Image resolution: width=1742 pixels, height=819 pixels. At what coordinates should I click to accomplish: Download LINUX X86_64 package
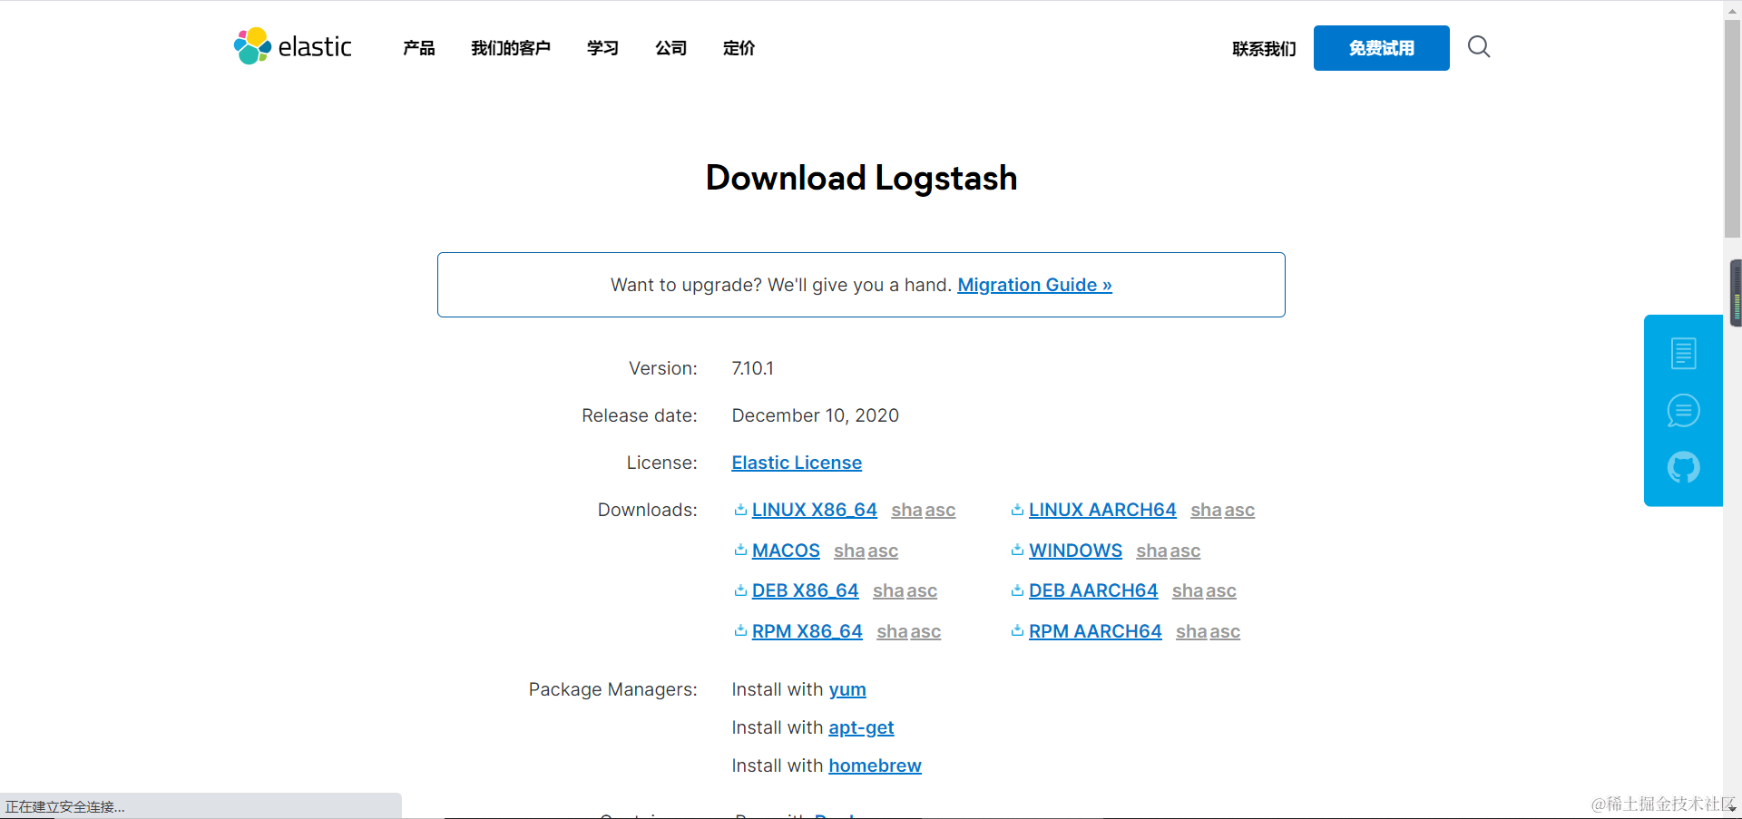815,510
